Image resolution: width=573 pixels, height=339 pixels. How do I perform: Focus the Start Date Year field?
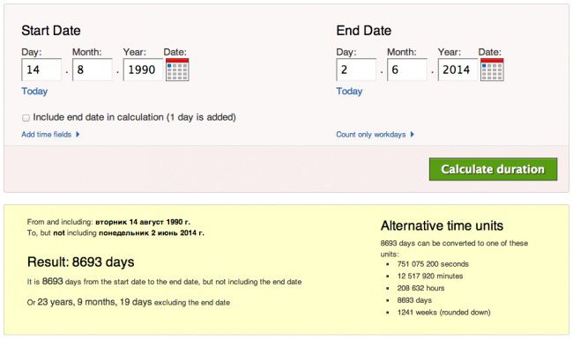click(x=143, y=70)
